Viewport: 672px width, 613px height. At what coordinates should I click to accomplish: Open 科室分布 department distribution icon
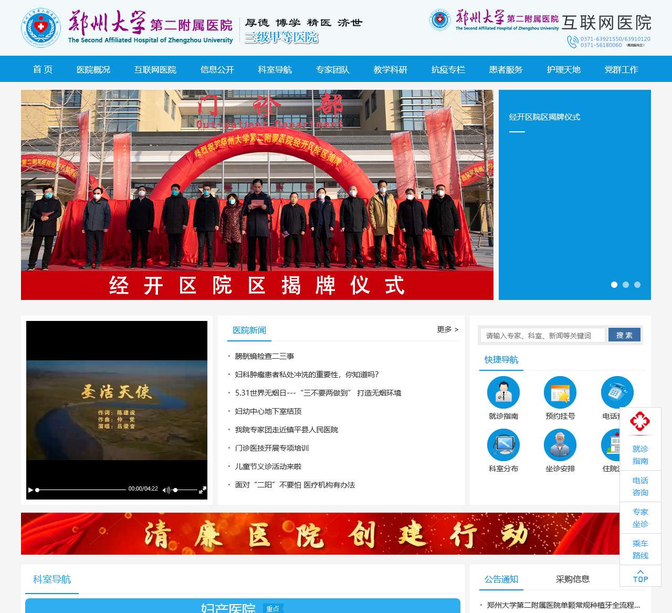point(503,450)
